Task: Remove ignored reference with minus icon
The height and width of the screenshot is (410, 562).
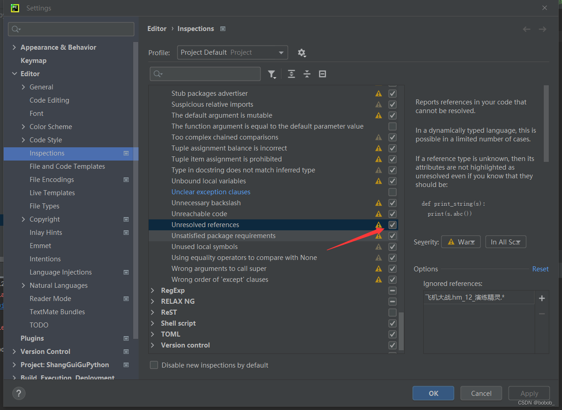Action: click(542, 314)
